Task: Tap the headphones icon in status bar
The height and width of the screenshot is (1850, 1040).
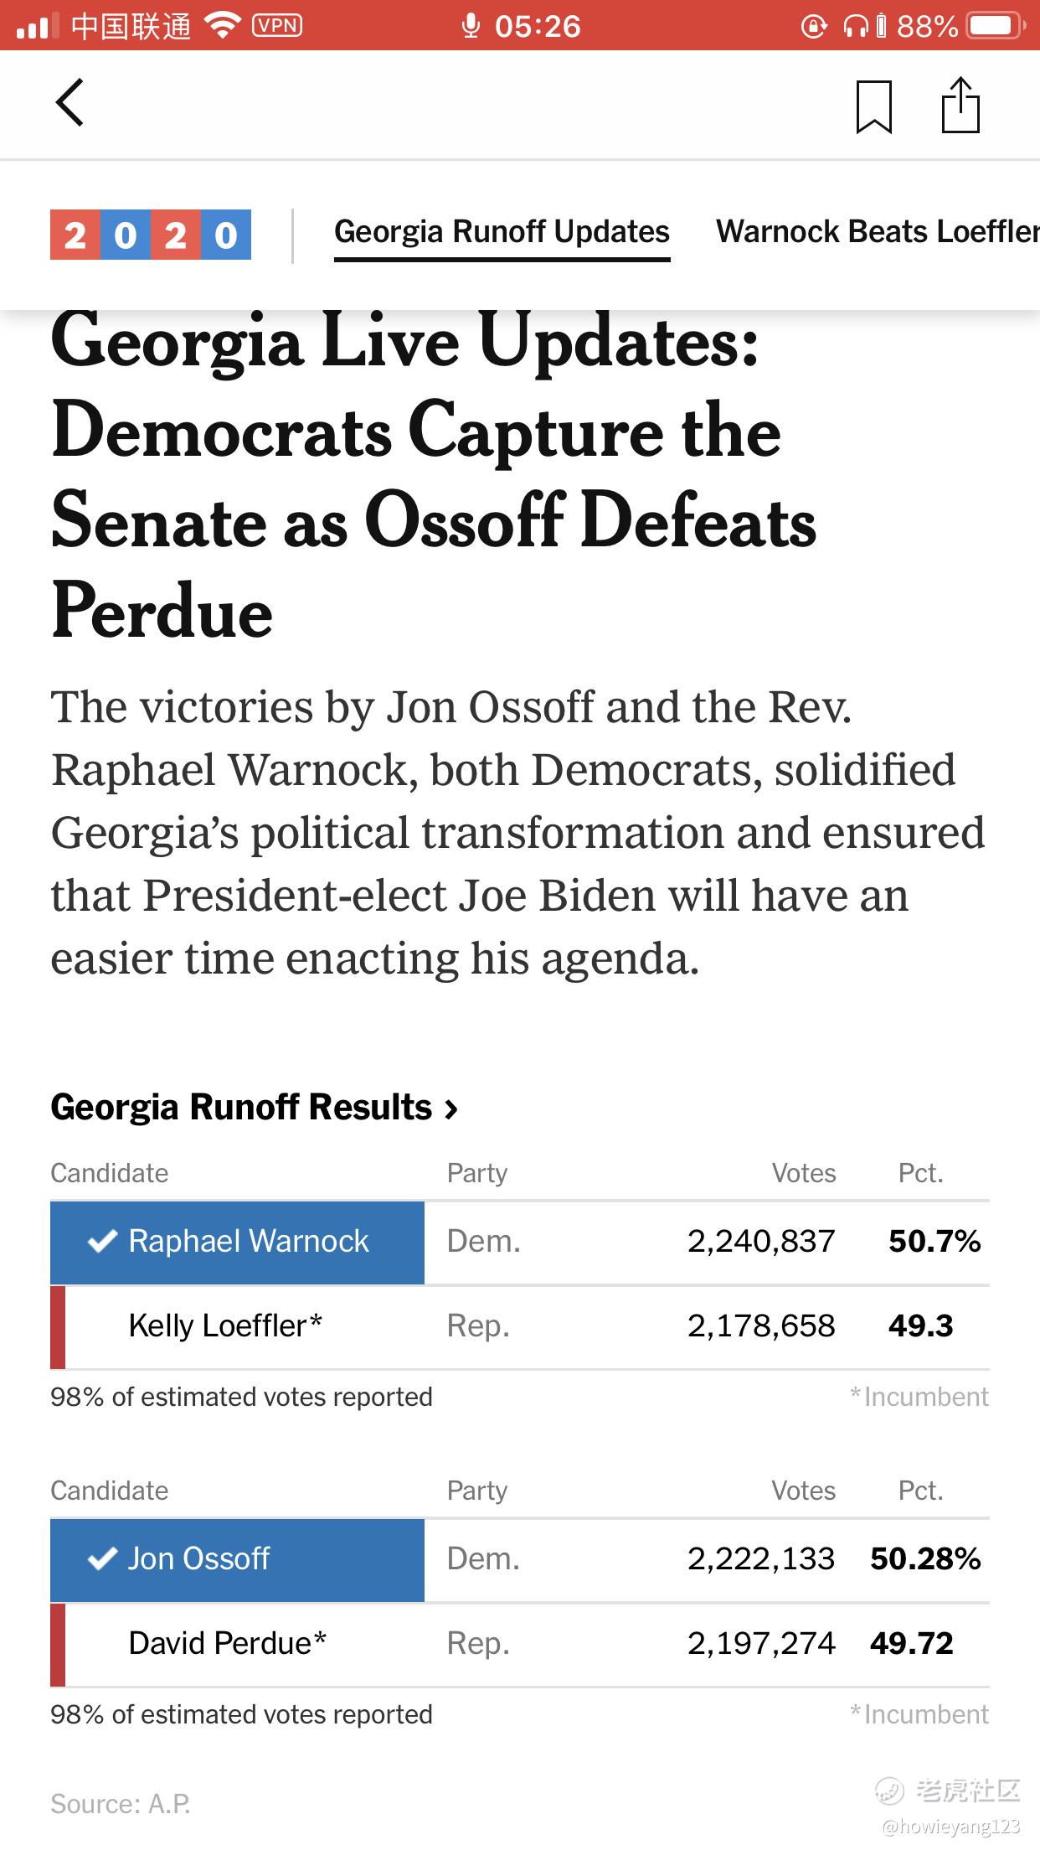Action: coord(855,27)
